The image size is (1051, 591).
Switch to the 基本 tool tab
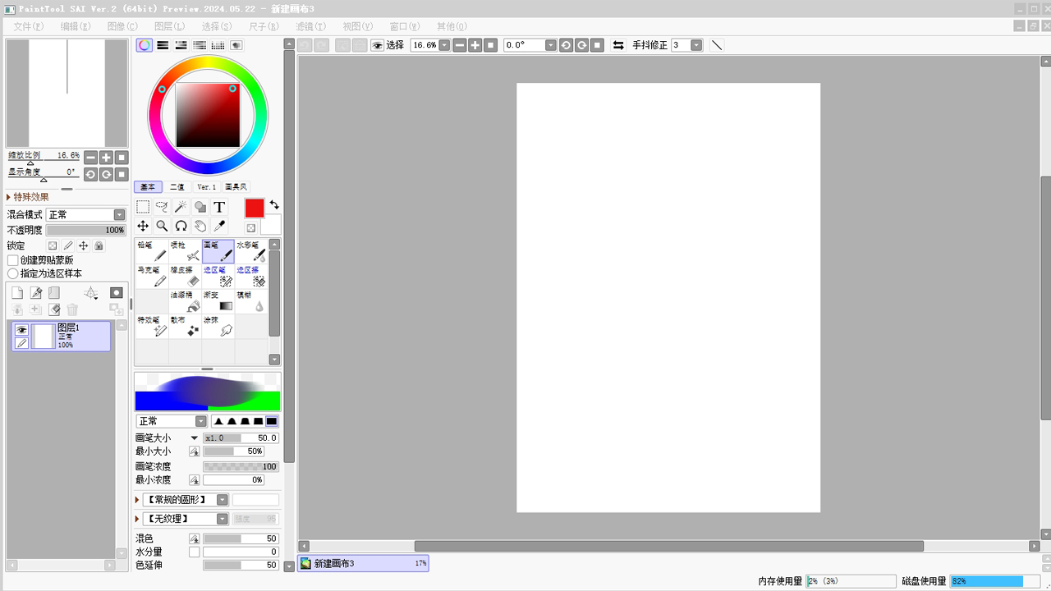click(147, 187)
